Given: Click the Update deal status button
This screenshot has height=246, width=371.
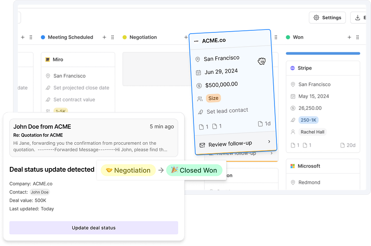Looking at the screenshot, I should coord(94,228).
